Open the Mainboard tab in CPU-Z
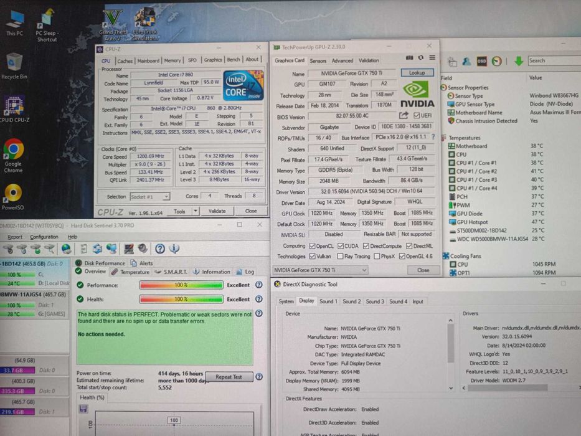 tap(148, 61)
